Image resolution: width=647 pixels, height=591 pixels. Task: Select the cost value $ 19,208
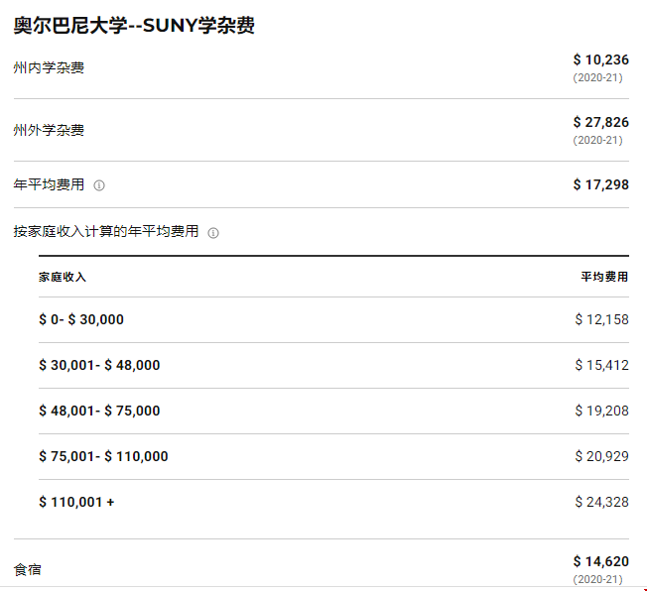point(601,411)
